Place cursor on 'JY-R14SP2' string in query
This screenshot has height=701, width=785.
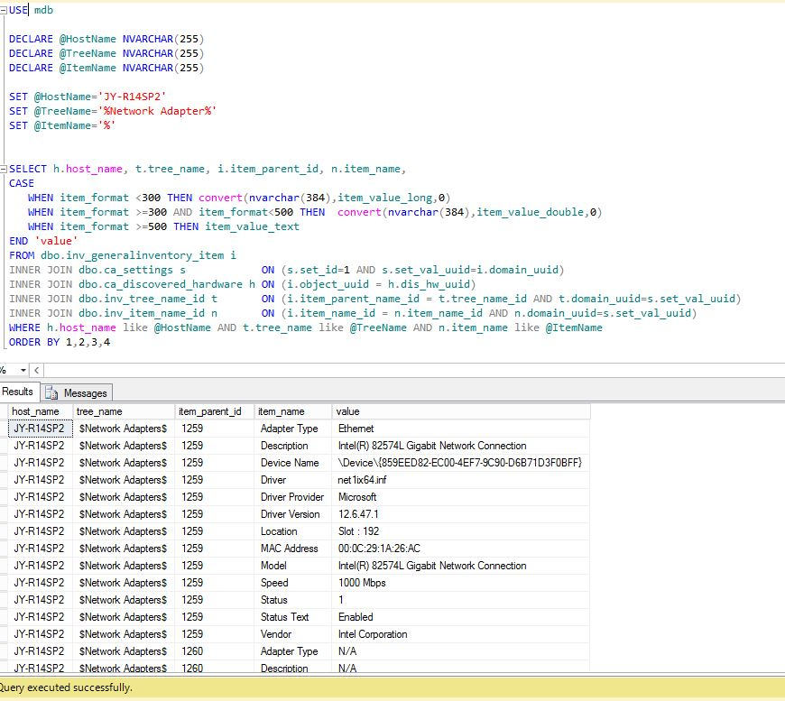tap(134, 97)
